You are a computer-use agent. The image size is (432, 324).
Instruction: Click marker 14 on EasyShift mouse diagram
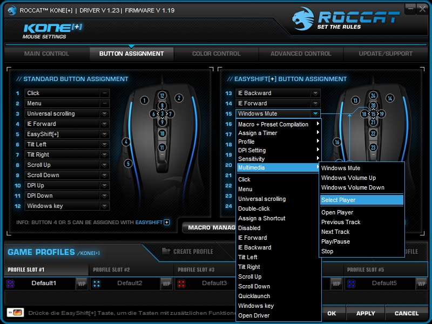tap(390, 98)
